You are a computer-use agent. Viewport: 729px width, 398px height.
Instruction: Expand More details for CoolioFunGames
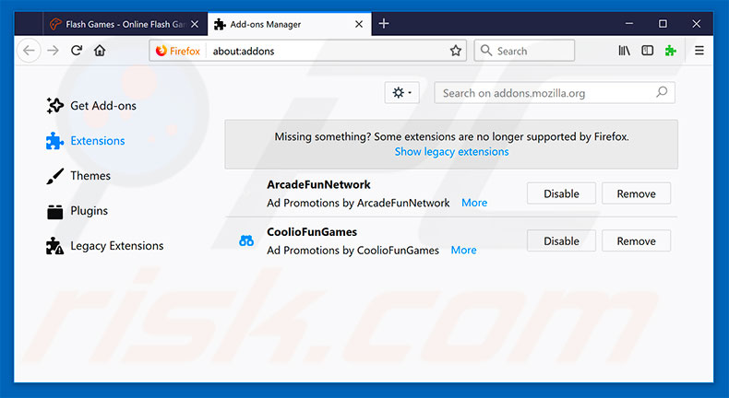(x=463, y=250)
